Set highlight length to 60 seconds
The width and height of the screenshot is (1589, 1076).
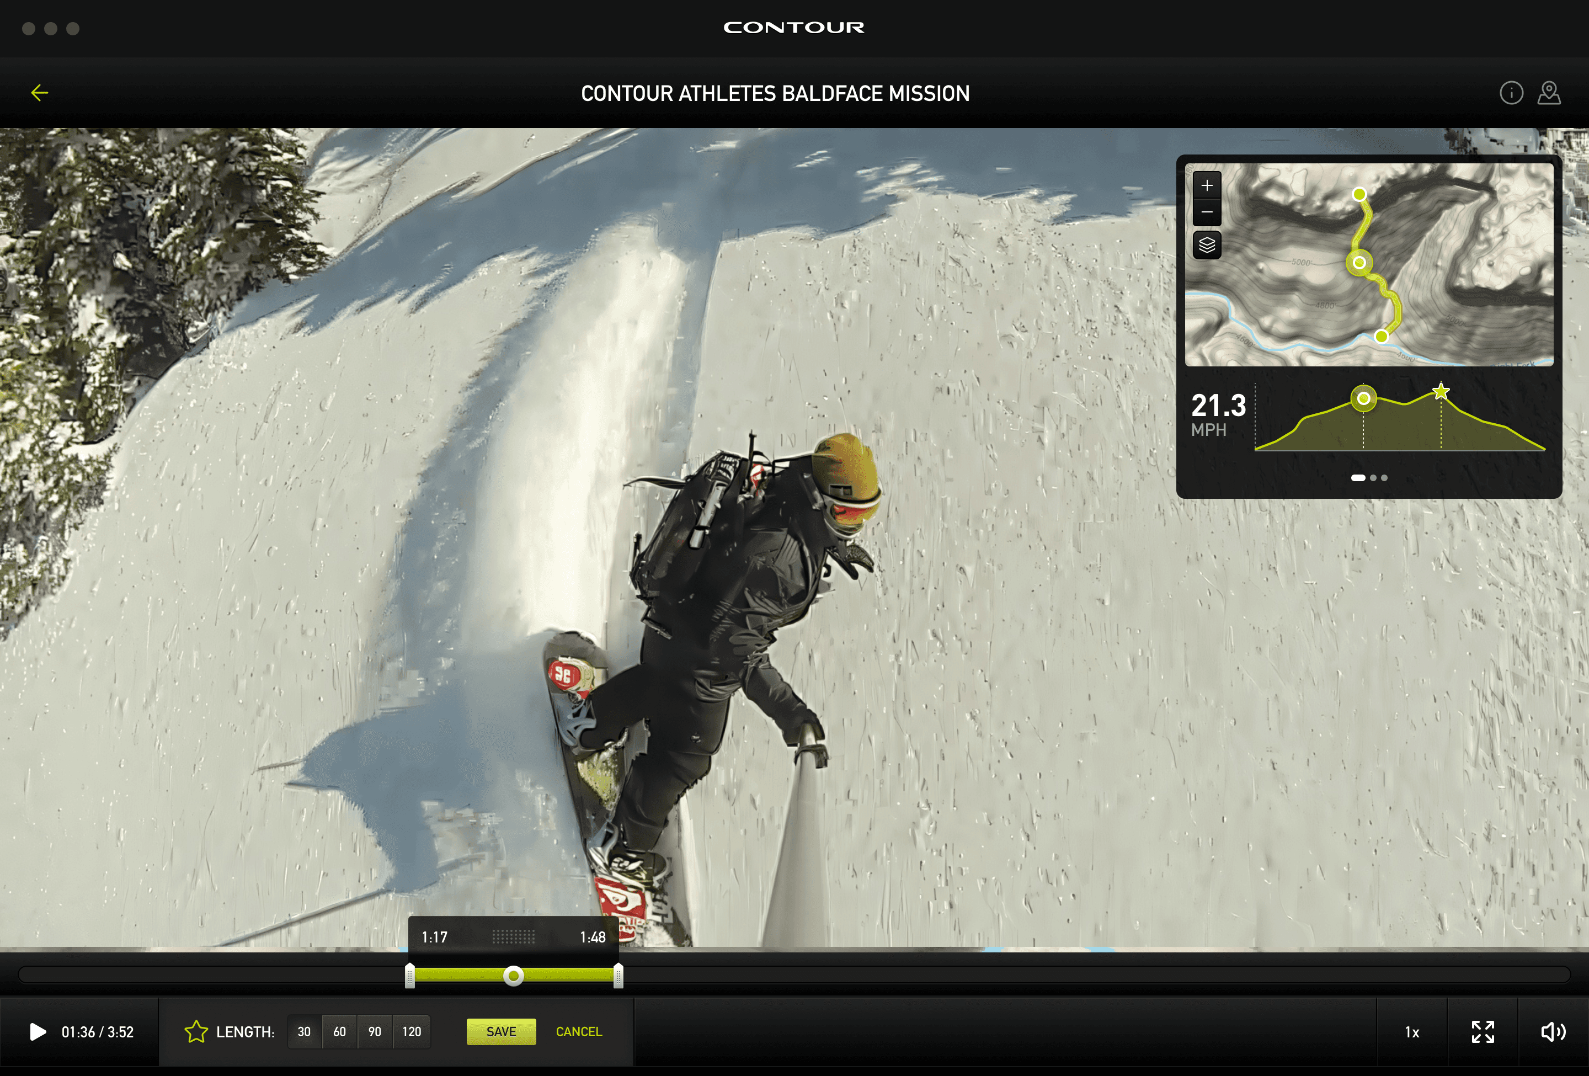pyautogui.click(x=340, y=1031)
